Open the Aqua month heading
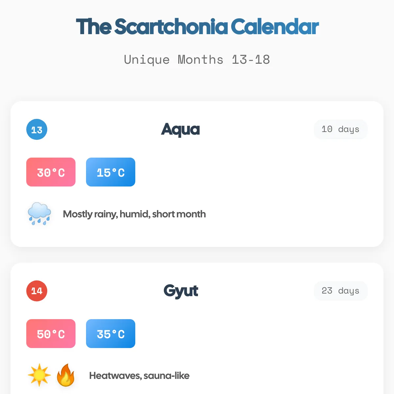The width and height of the screenshot is (394, 394). pos(181,129)
